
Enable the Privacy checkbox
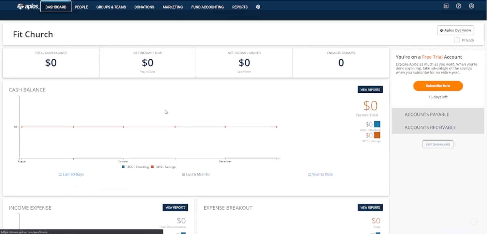[x=457, y=40]
